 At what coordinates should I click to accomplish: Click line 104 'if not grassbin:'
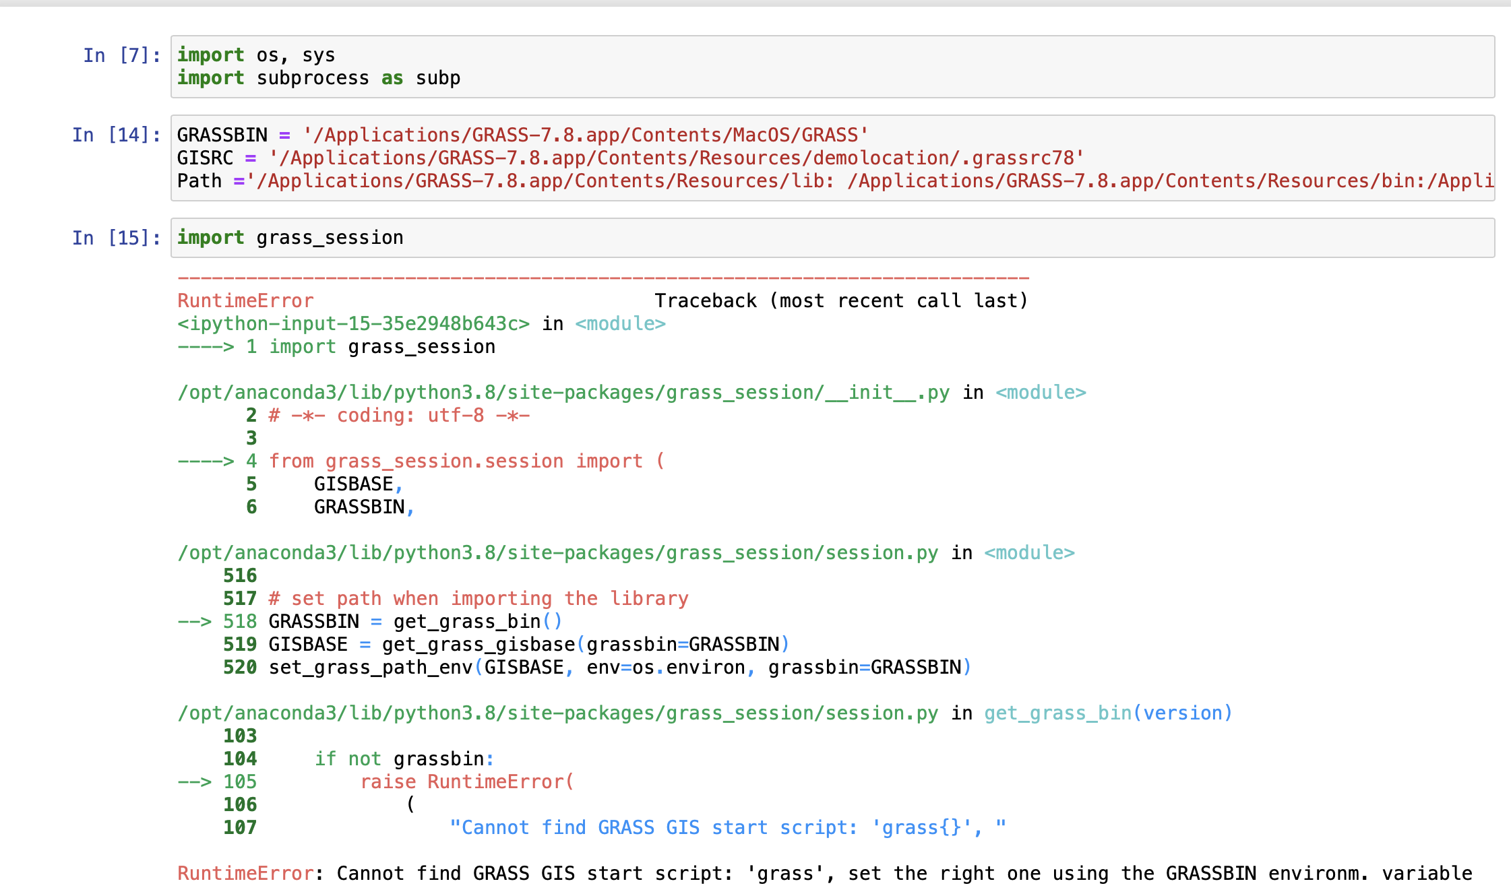(x=404, y=759)
